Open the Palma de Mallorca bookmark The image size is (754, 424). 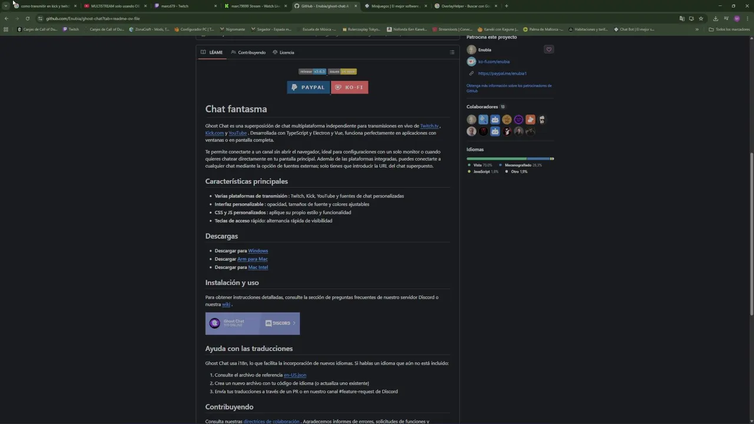click(x=543, y=29)
